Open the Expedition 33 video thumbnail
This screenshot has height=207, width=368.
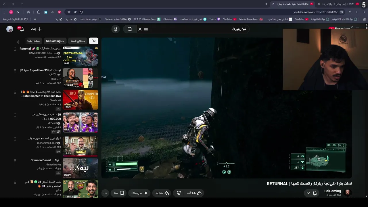click(80, 78)
